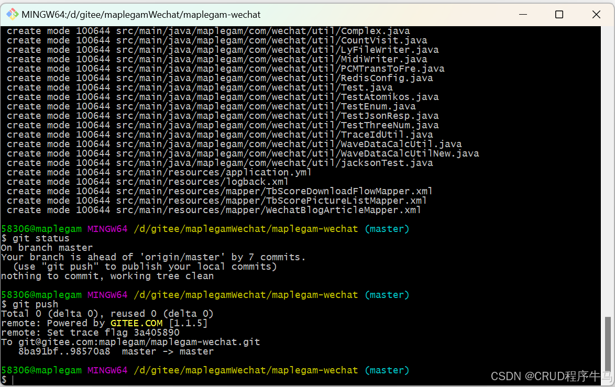Click the line ending in LyFileWriter.java

(x=223, y=50)
